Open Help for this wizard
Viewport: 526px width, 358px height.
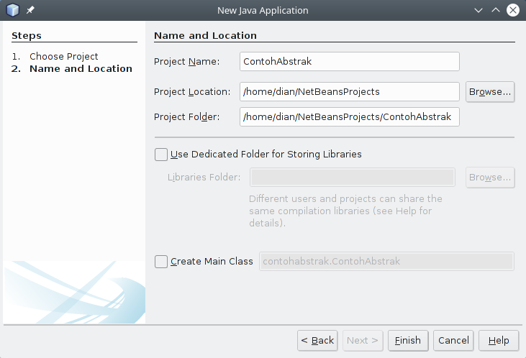pyautogui.click(x=499, y=341)
